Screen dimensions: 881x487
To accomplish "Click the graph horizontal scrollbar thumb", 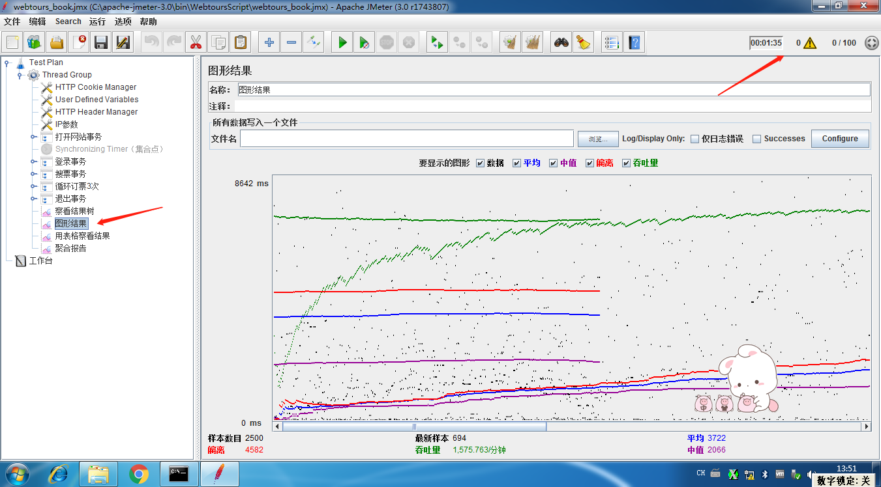I will pos(414,426).
